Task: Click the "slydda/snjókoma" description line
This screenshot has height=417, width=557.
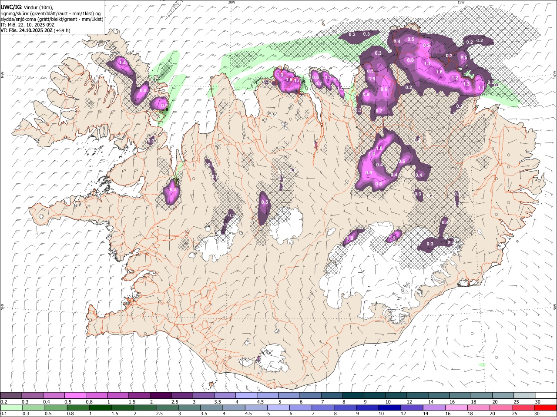Action: 52,19
